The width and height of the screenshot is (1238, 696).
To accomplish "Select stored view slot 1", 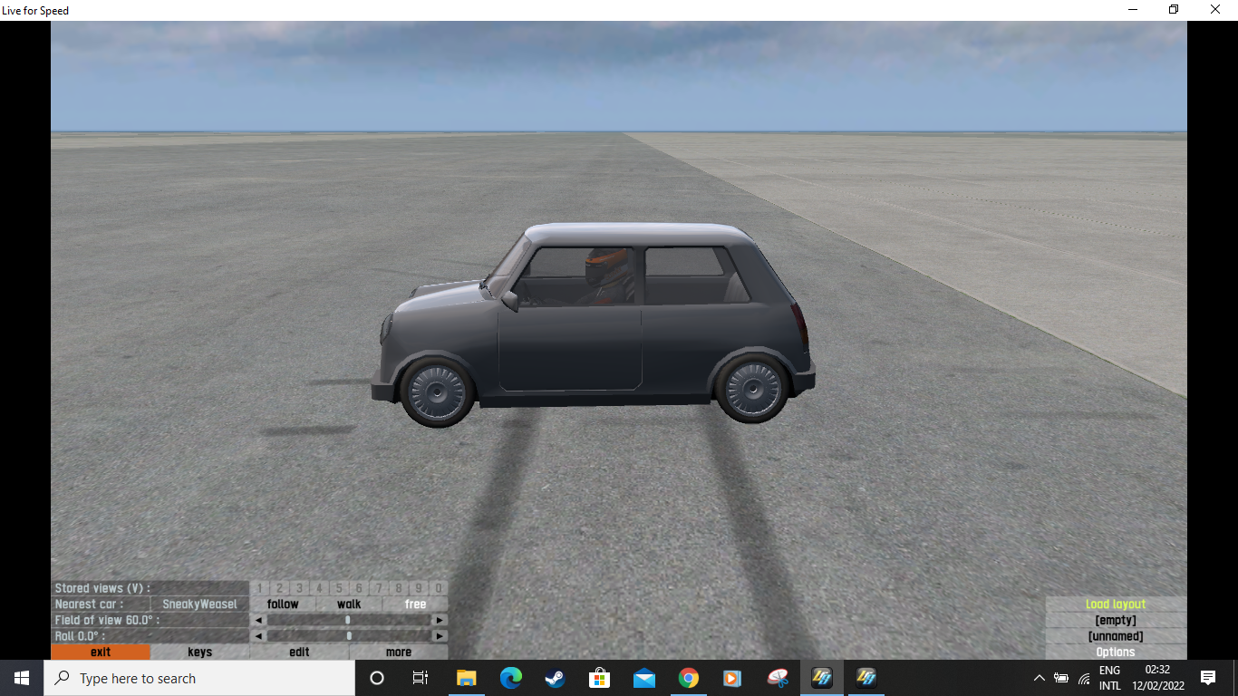I will tap(260, 588).
